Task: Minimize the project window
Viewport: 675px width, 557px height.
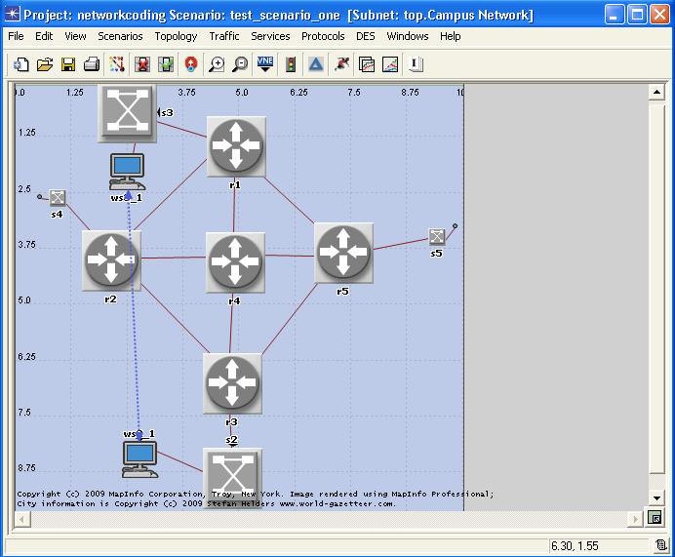Action: coord(615,15)
